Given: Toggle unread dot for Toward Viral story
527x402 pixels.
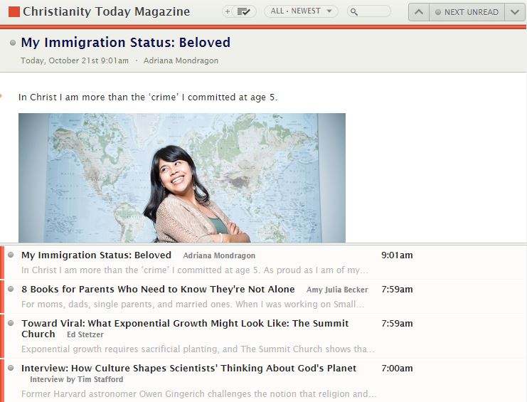Looking at the screenshot, I should [x=11, y=323].
